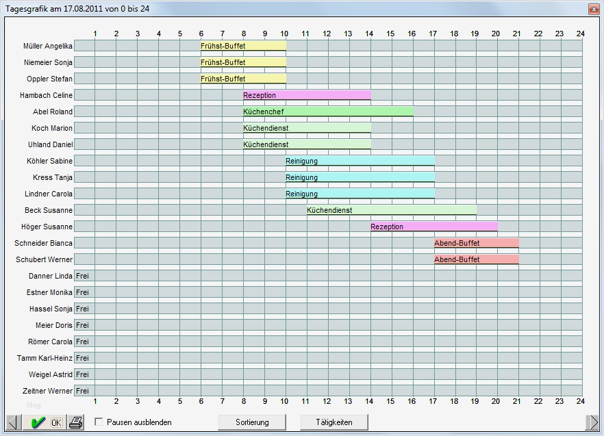Select Schneider Bianca's Abend-Buffet shift
Viewport: 604px width, 436px height.
click(x=476, y=243)
